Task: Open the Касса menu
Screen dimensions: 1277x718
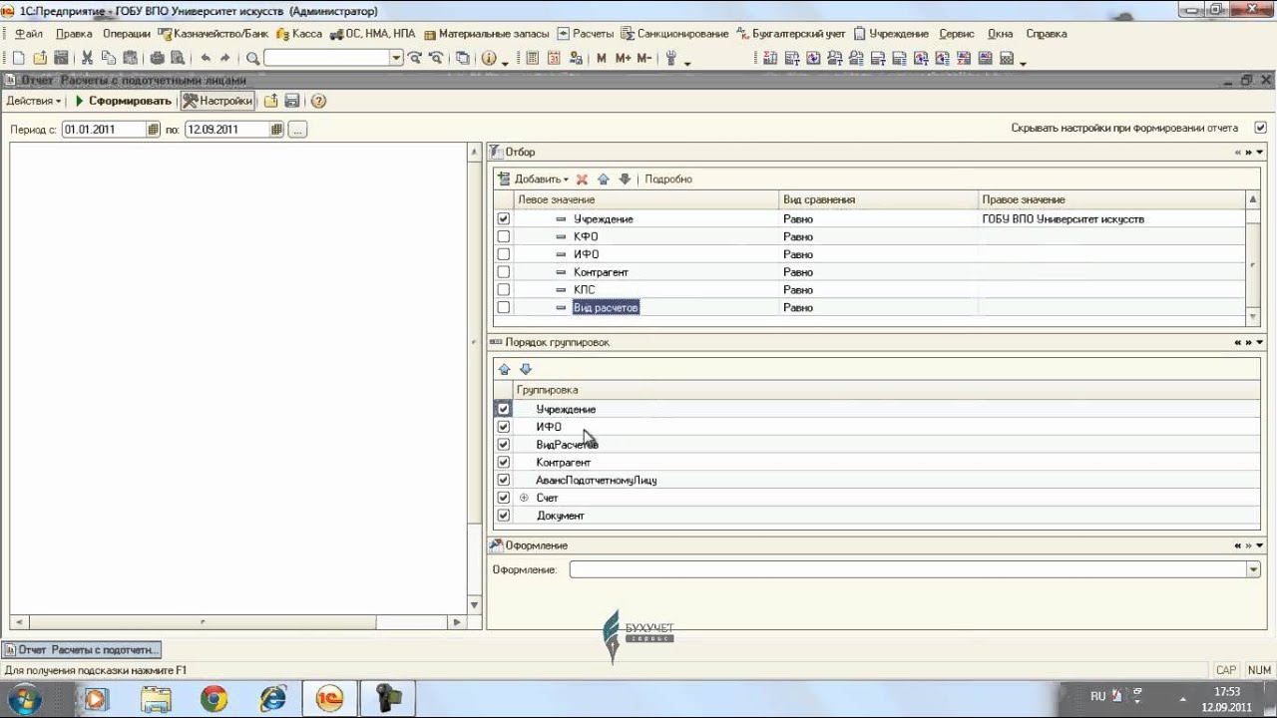Action: [x=300, y=33]
